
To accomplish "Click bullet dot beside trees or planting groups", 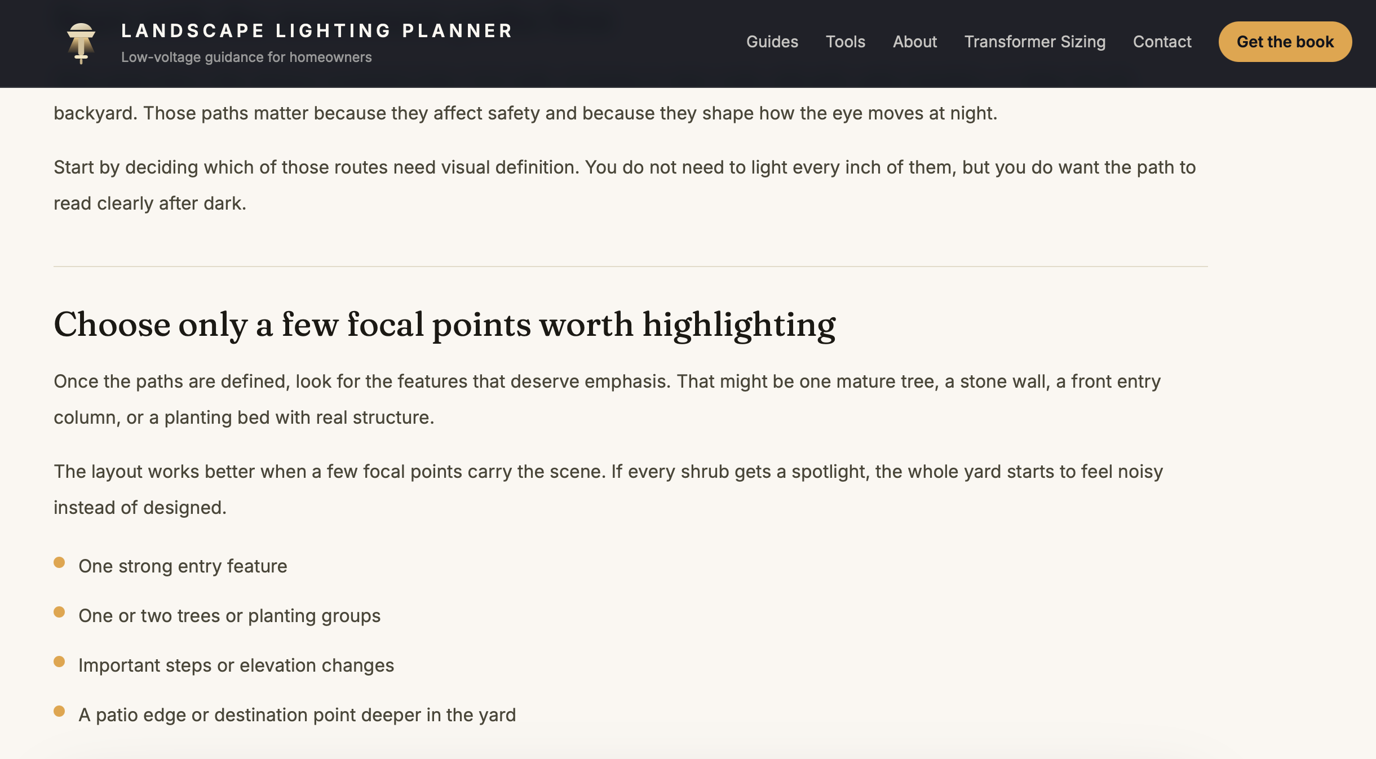I will click(59, 612).
